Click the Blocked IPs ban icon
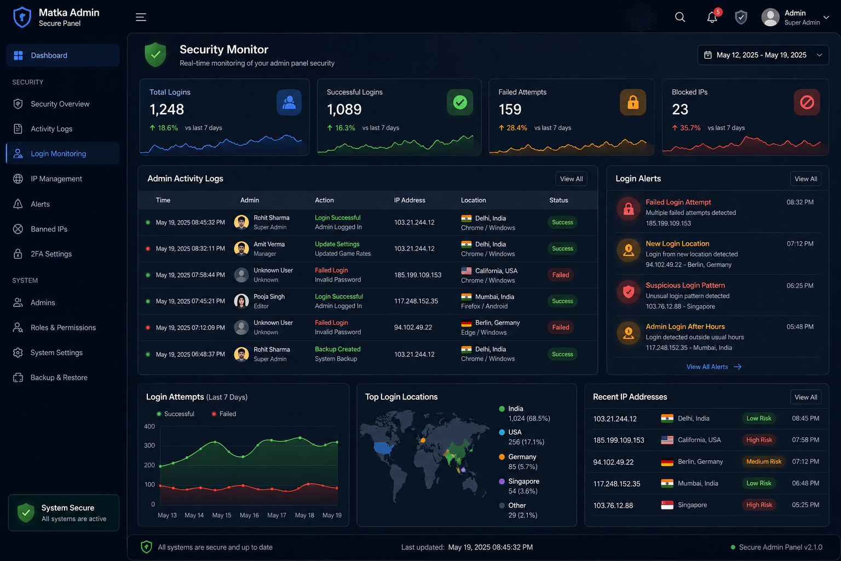 (807, 102)
